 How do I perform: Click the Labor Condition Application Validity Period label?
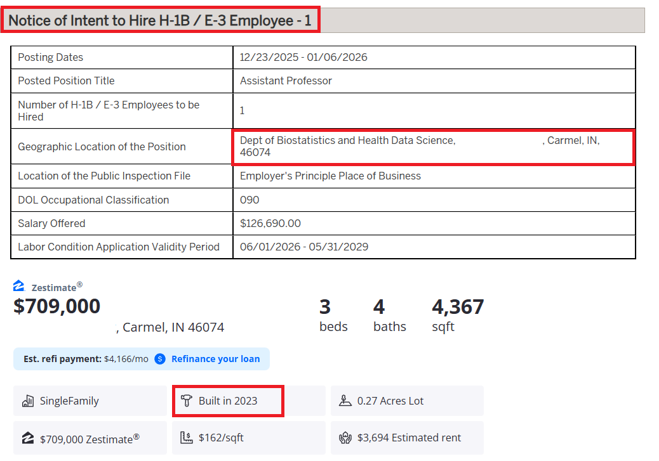point(119,247)
